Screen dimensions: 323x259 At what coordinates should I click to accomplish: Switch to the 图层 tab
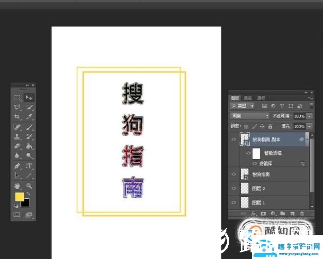pos(235,98)
